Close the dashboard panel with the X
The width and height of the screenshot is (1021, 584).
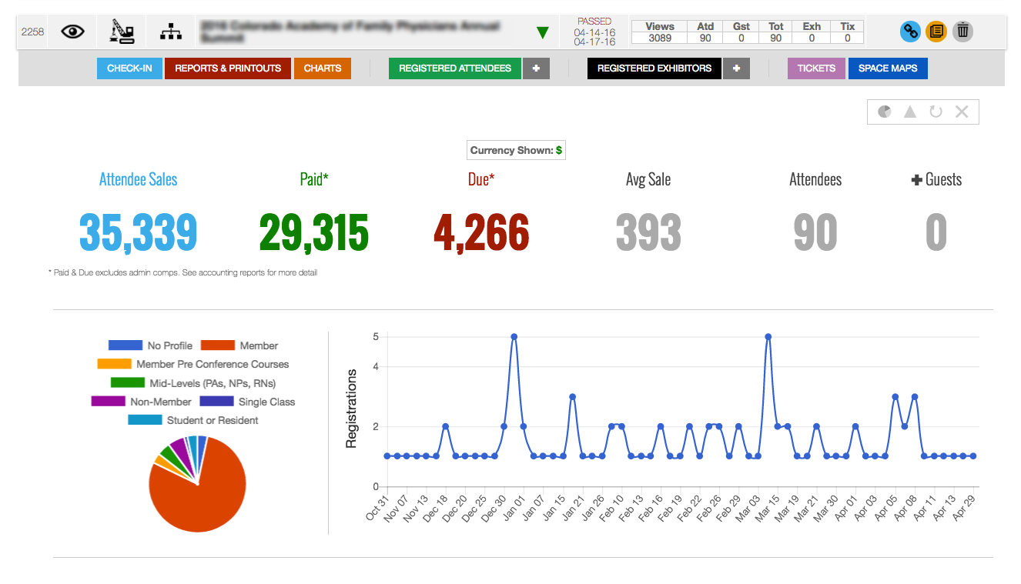[962, 112]
